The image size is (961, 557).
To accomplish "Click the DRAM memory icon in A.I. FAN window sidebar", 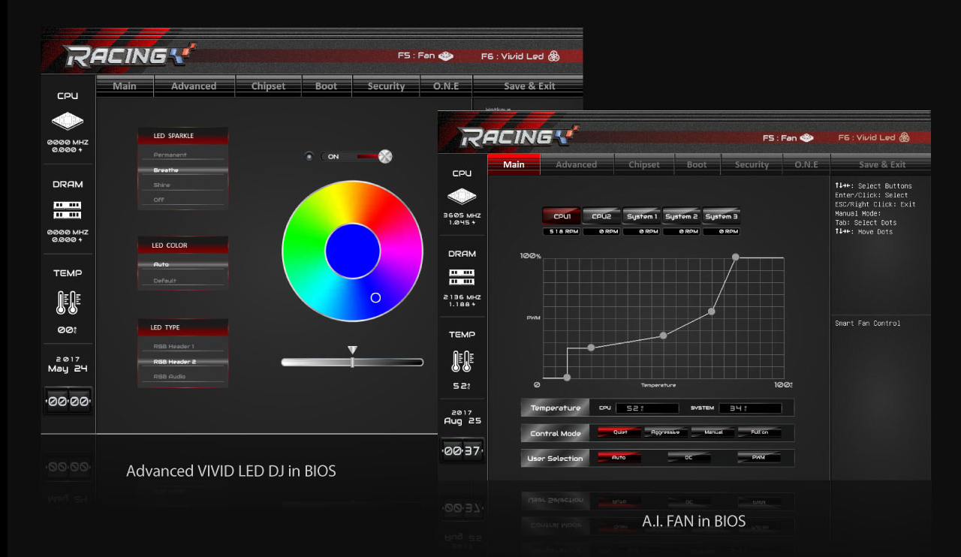I will 462,277.
